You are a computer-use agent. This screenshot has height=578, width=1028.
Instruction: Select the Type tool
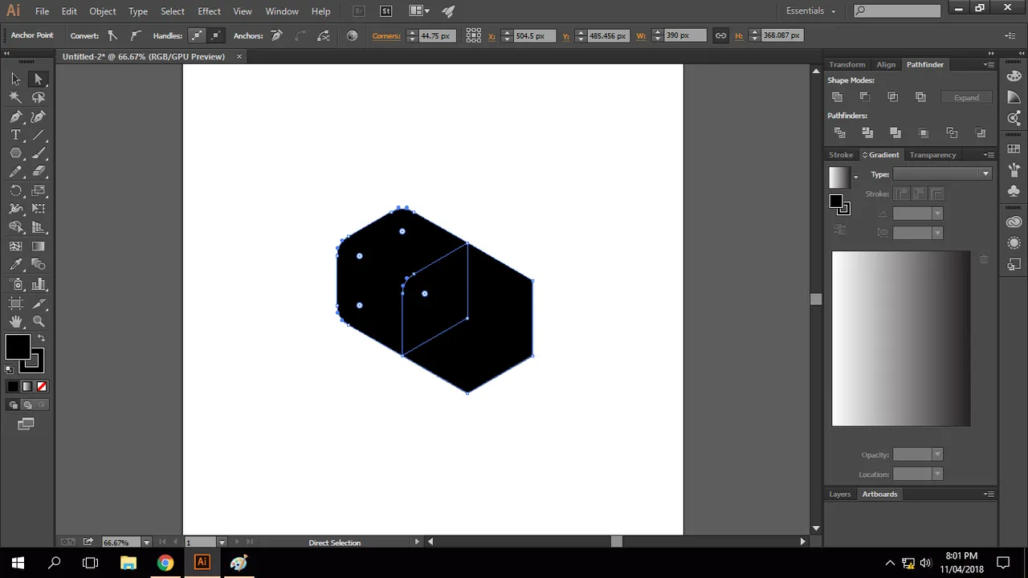pyautogui.click(x=15, y=135)
